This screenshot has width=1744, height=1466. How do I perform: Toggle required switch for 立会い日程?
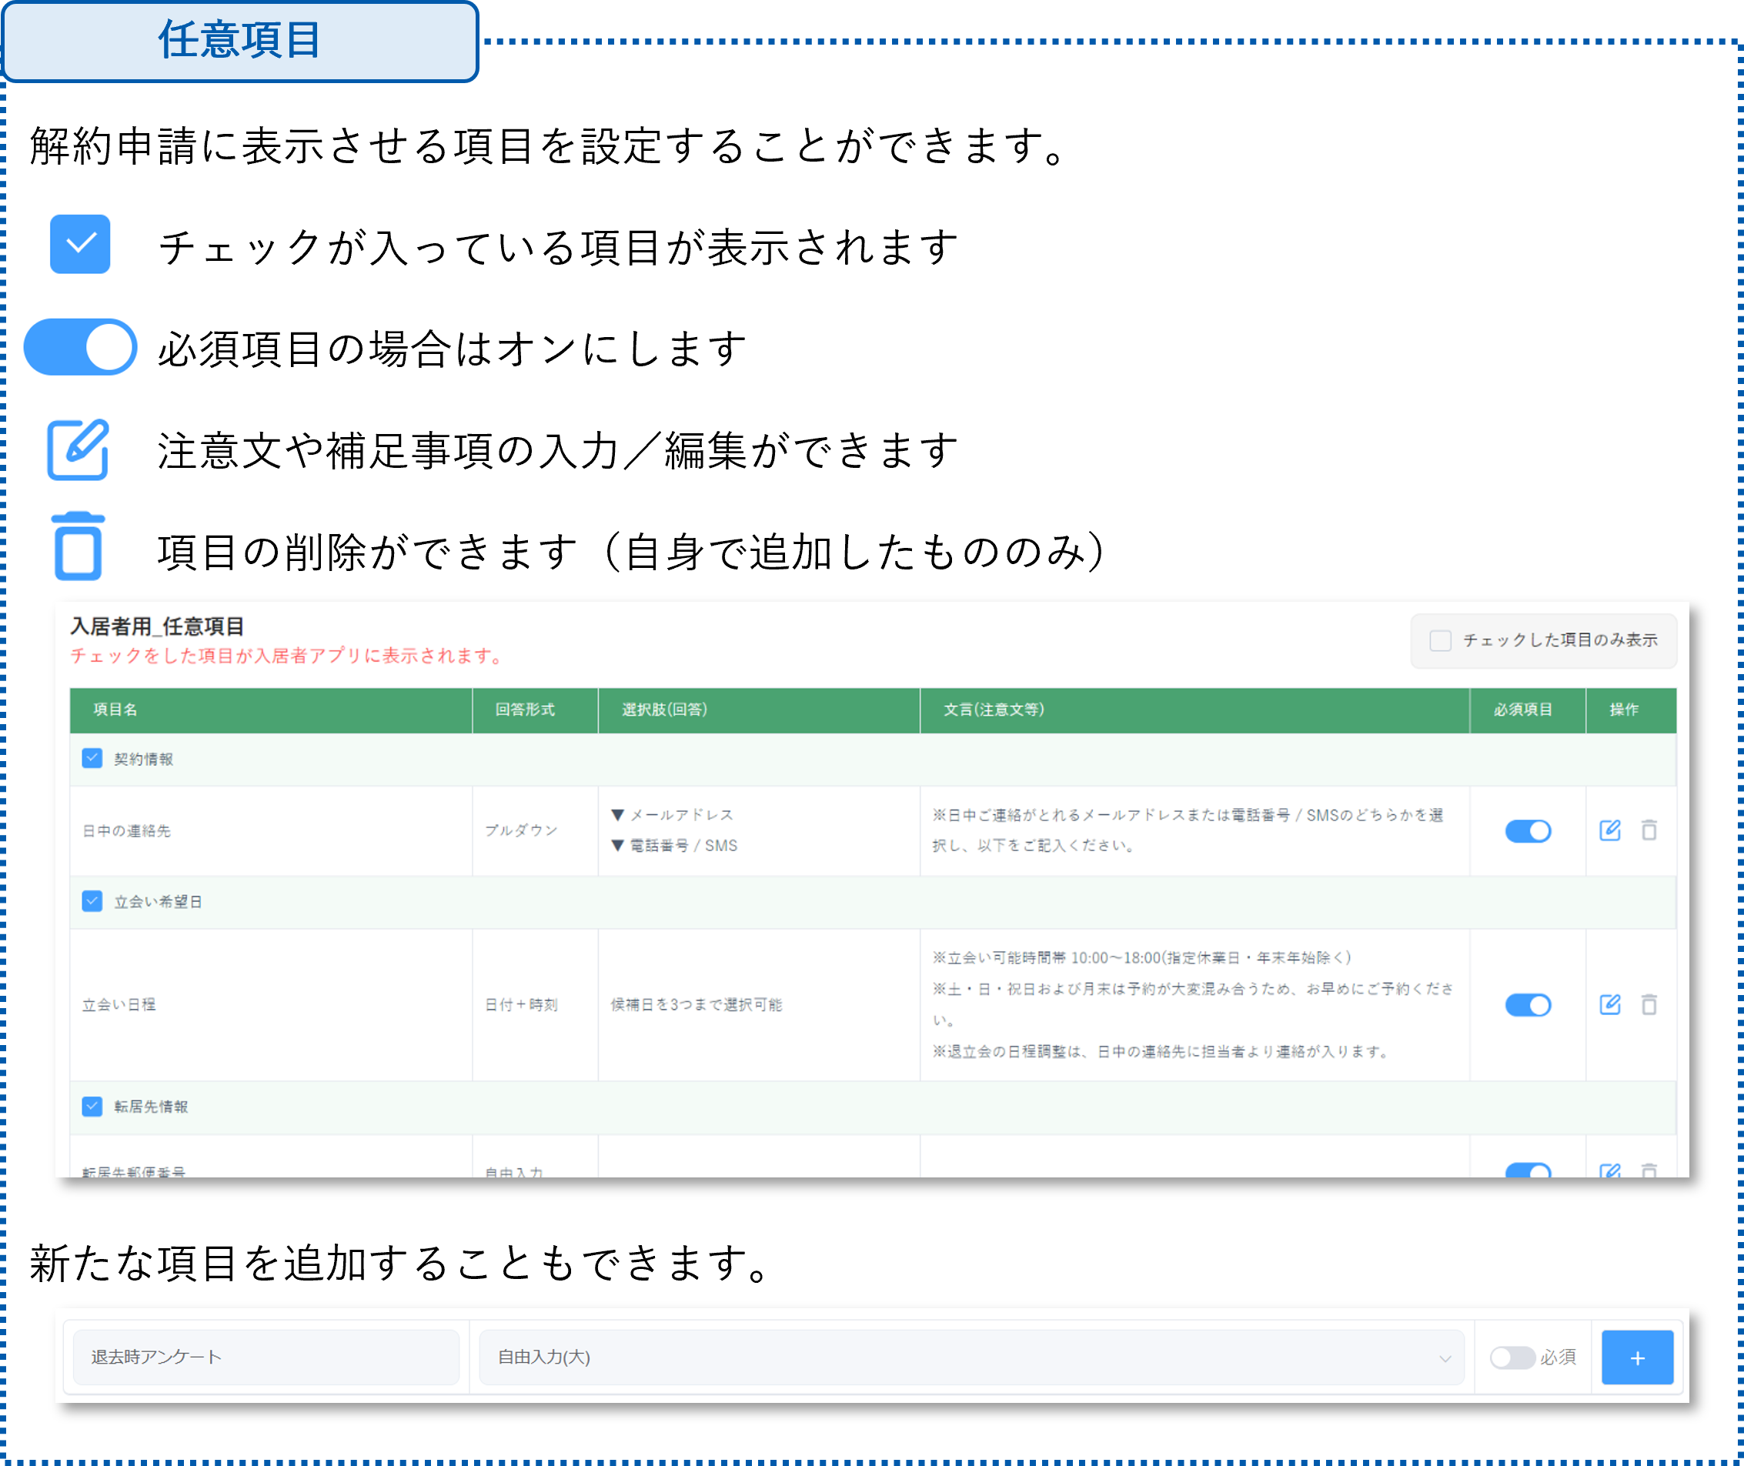[1528, 1006]
